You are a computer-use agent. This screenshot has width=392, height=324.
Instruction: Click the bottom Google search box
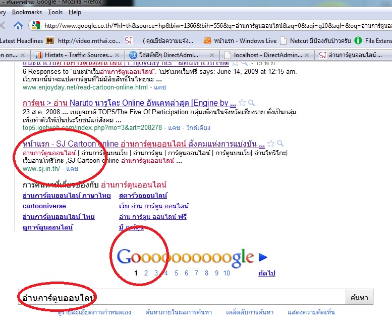182,297
